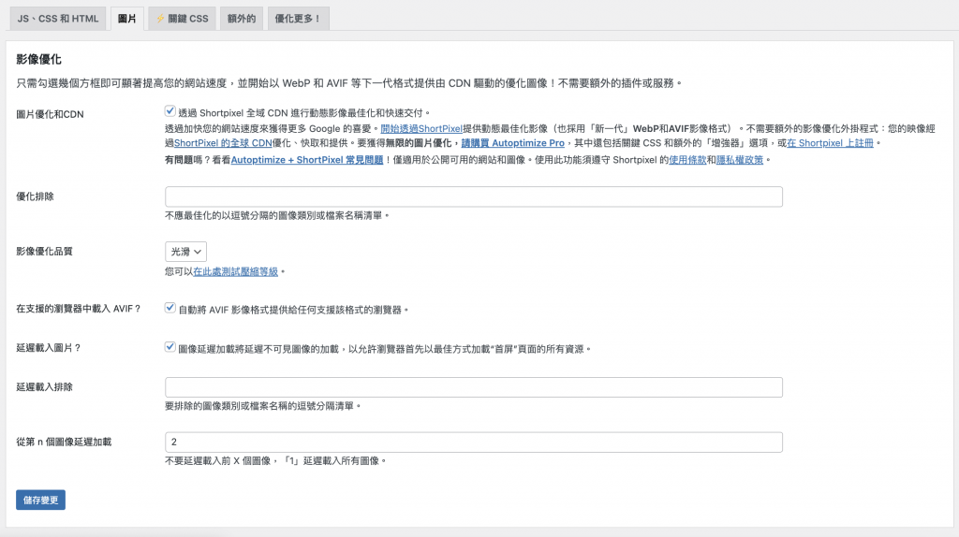The width and height of the screenshot is (959, 537).
Task: Open the 開始透過ShortPixel link
Action: (x=421, y=128)
